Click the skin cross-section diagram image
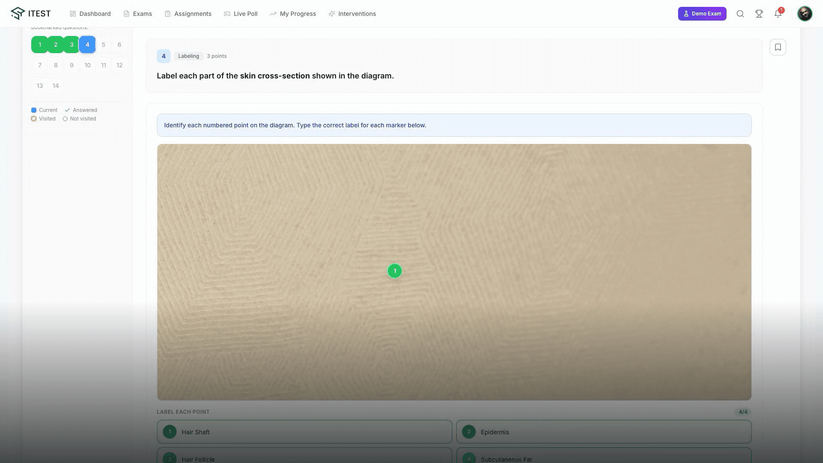 click(x=454, y=272)
